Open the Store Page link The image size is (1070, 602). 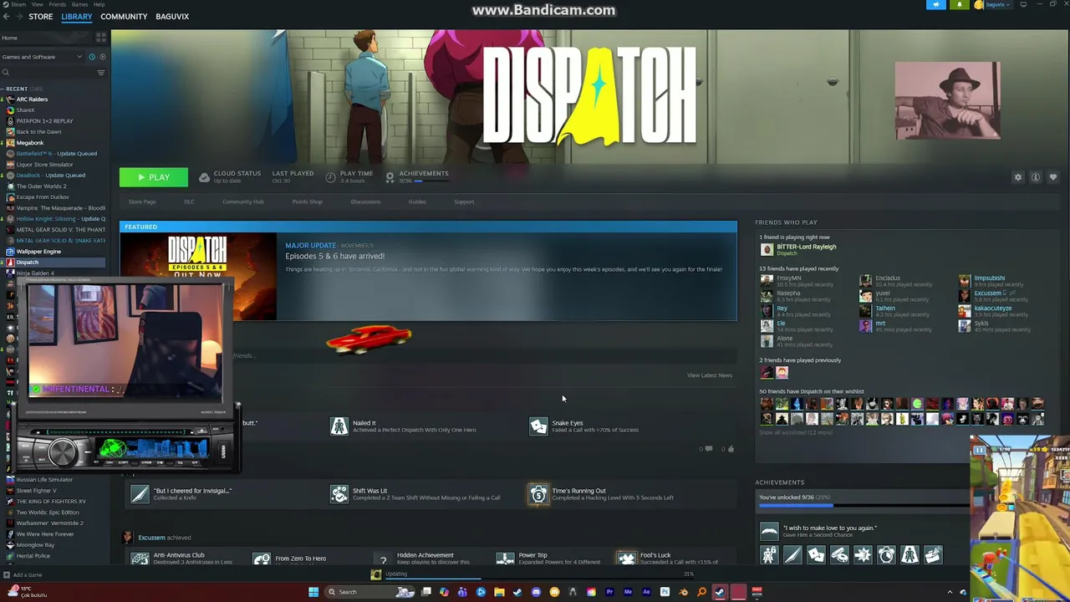(x=142, y=202)
